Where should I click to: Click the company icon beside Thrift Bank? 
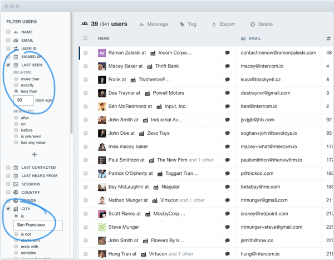(x=150, y=66)
